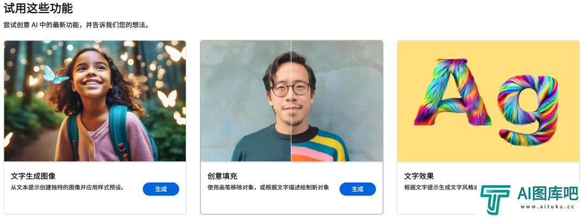Screen dimensions: 585x217
Task: Click the description starting with 使用画笔移除对象
Action: tap(268, 188)
